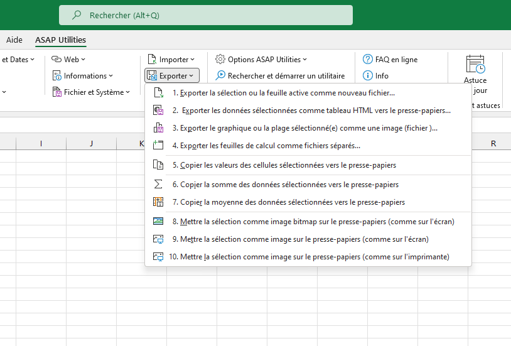Click the screen image icon for item 9
511x346 pixels.
pyautogui.click(x=158, y=239)
